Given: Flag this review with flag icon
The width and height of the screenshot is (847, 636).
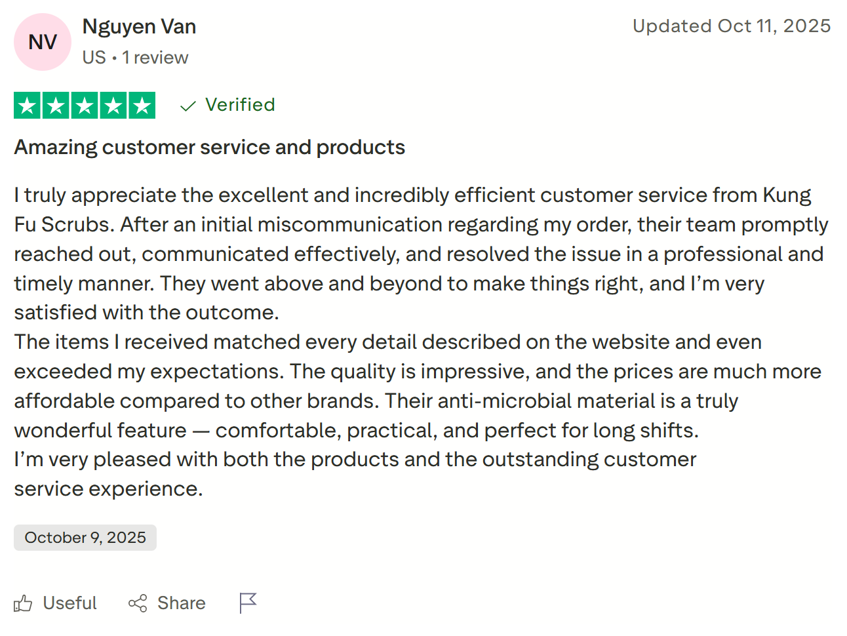Looking at the screenshot, I should (248, 603).
